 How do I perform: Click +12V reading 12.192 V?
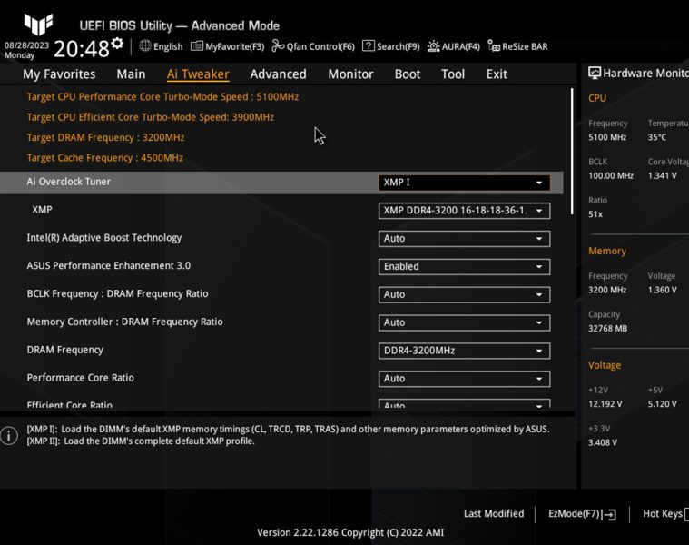click(x=605, y=404)
